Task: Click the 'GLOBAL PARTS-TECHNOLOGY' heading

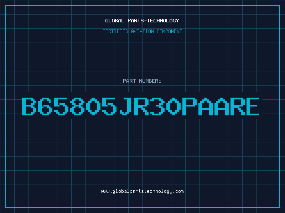Action: point(142,21)
